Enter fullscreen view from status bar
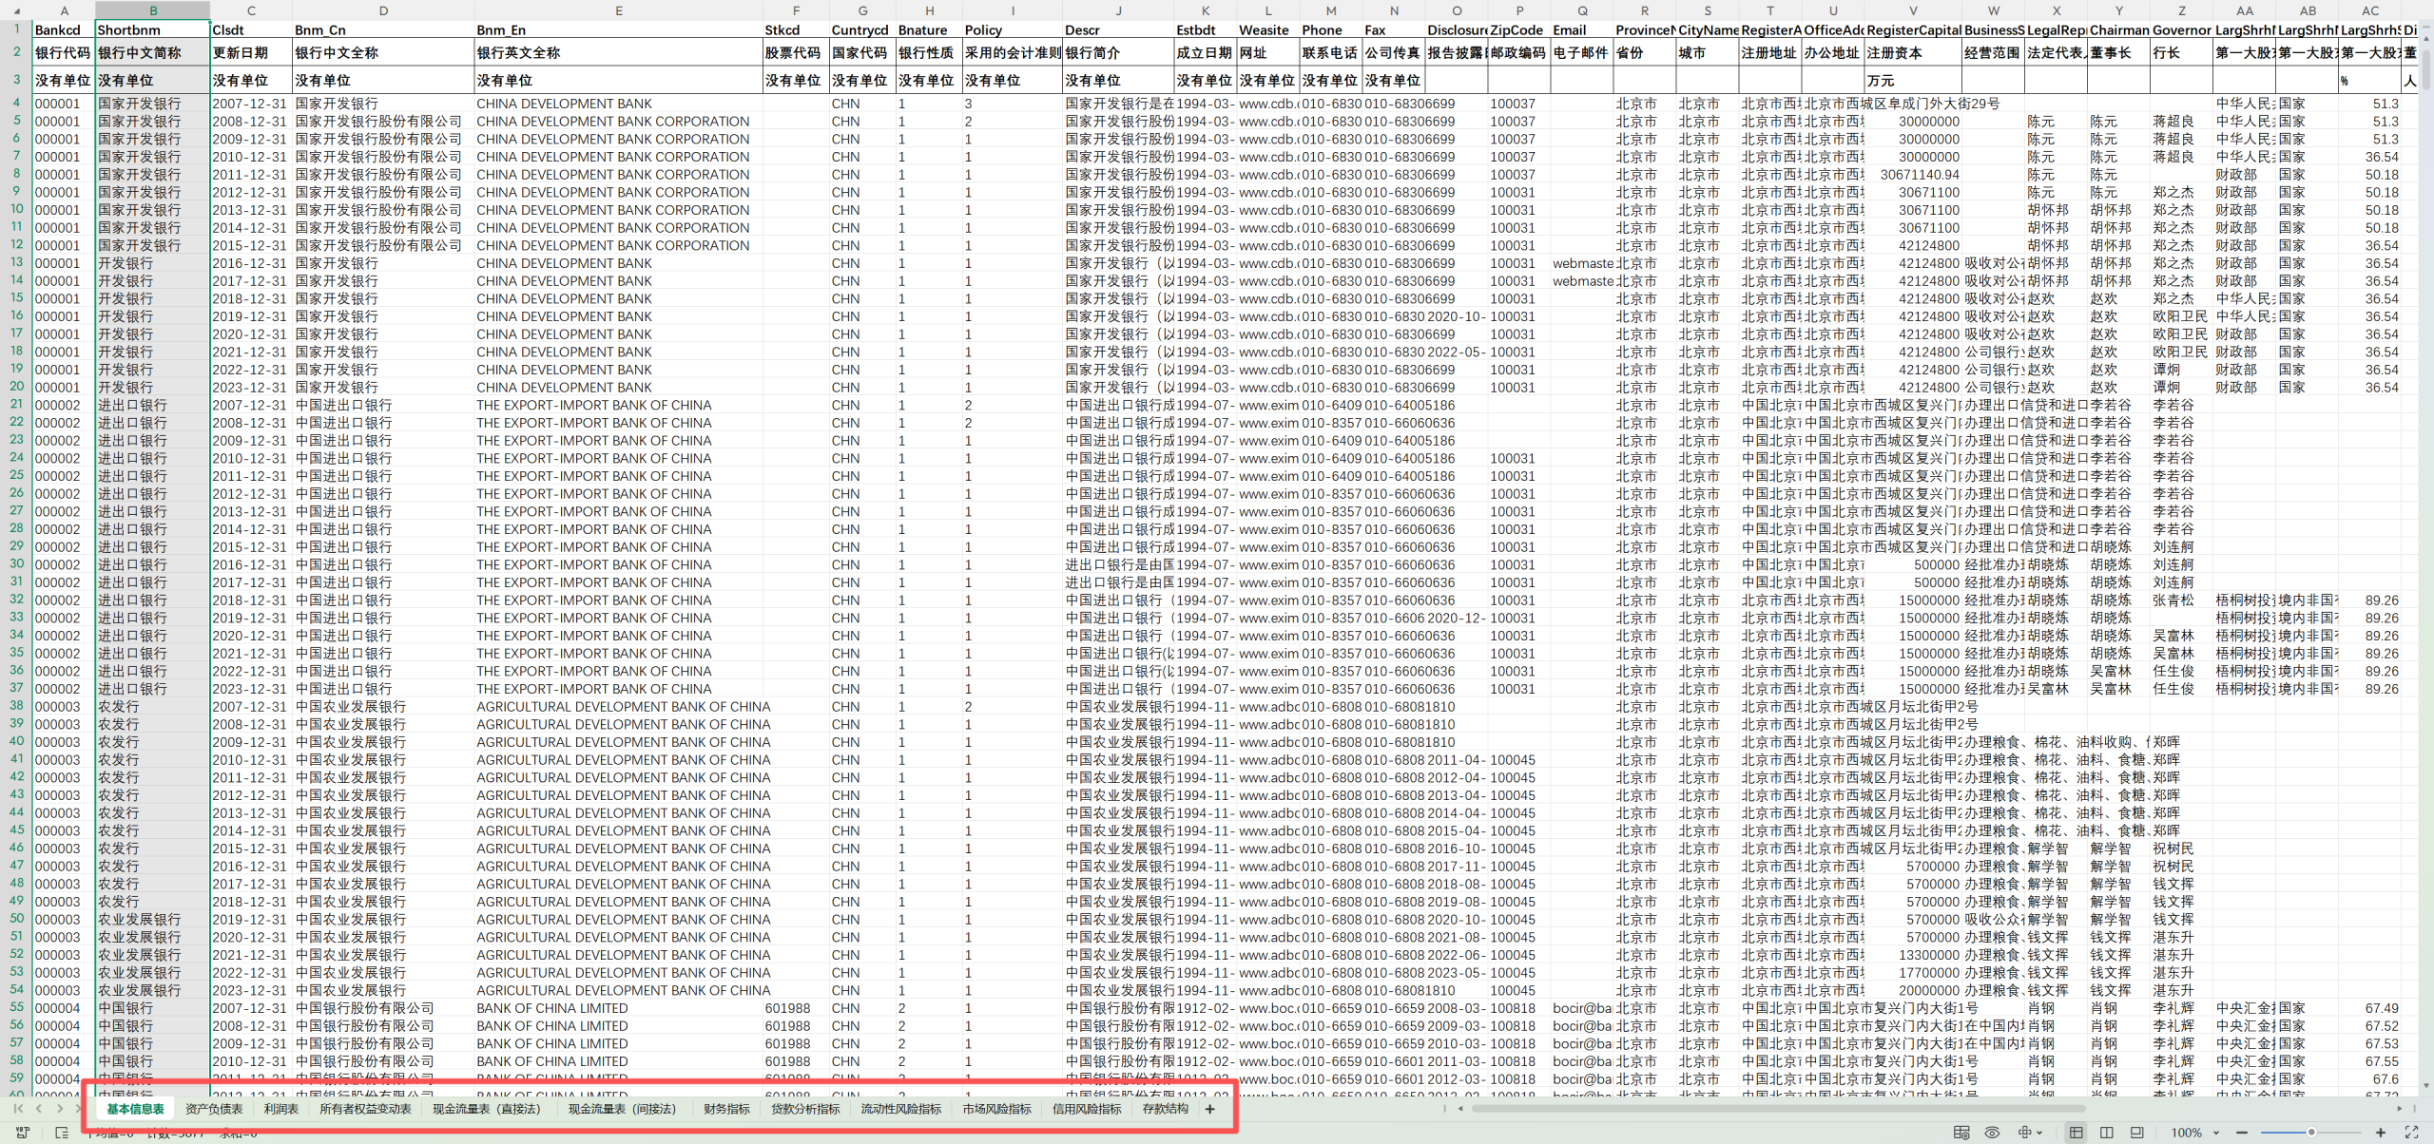Image resolution: width=2434 pixels, height=1144 pixels. point(2412,1133)
